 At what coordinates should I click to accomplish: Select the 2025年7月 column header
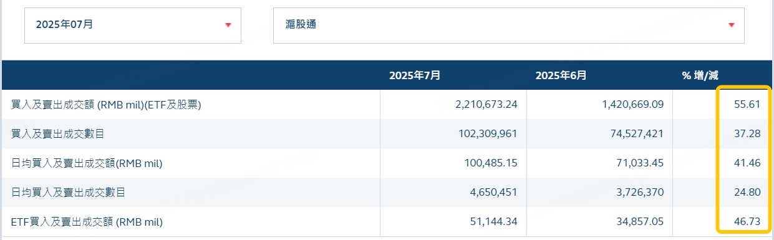tap(415, 75)
